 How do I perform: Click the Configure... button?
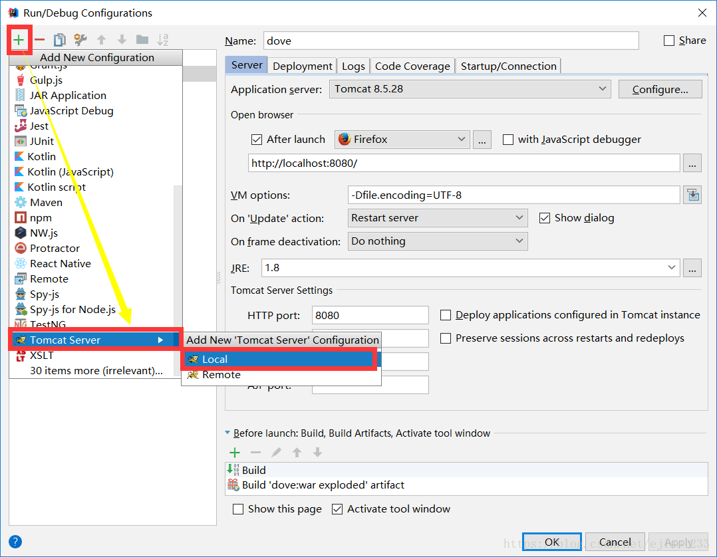(660, 89)
